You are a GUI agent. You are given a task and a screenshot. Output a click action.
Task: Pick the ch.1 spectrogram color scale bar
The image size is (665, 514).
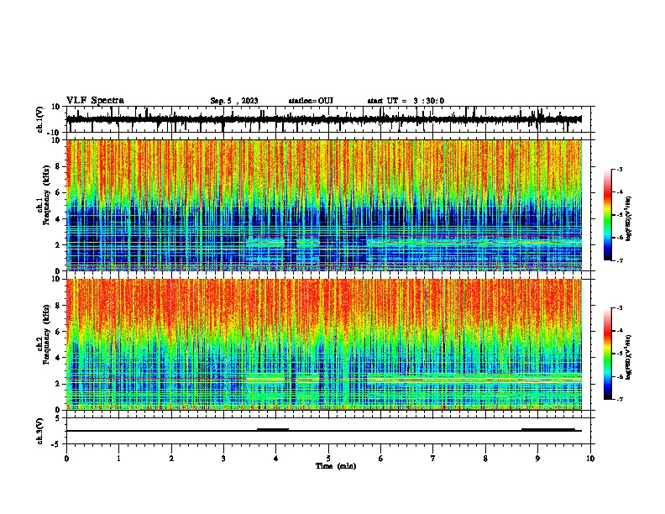(607, 215)
